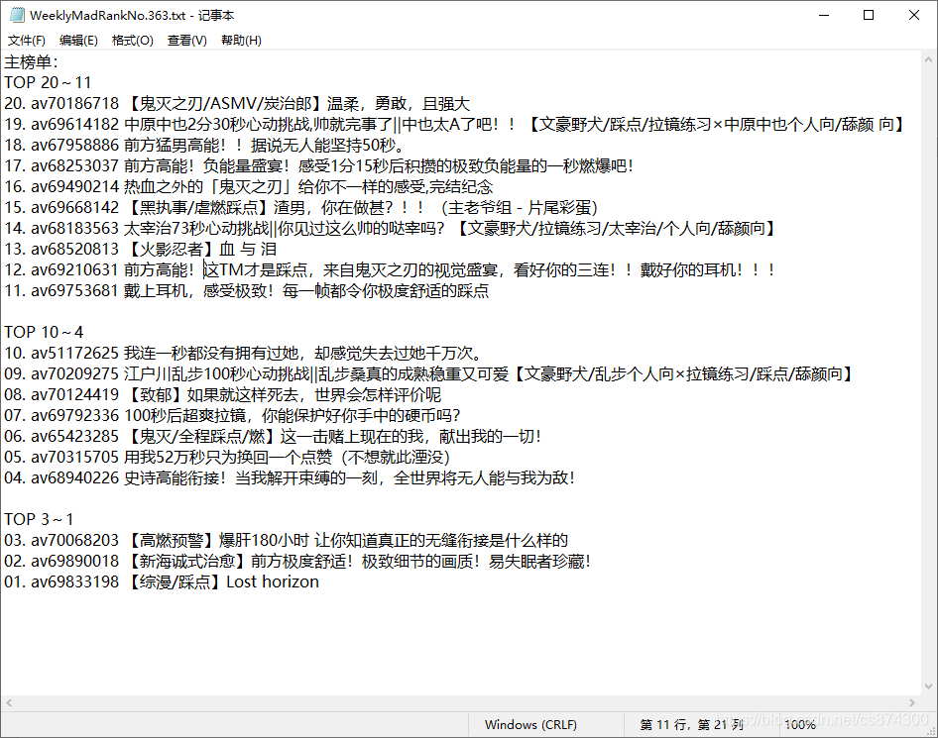Click the av70315705 line
The height and width of the screenshot is (738, 938).
[227, 457]
